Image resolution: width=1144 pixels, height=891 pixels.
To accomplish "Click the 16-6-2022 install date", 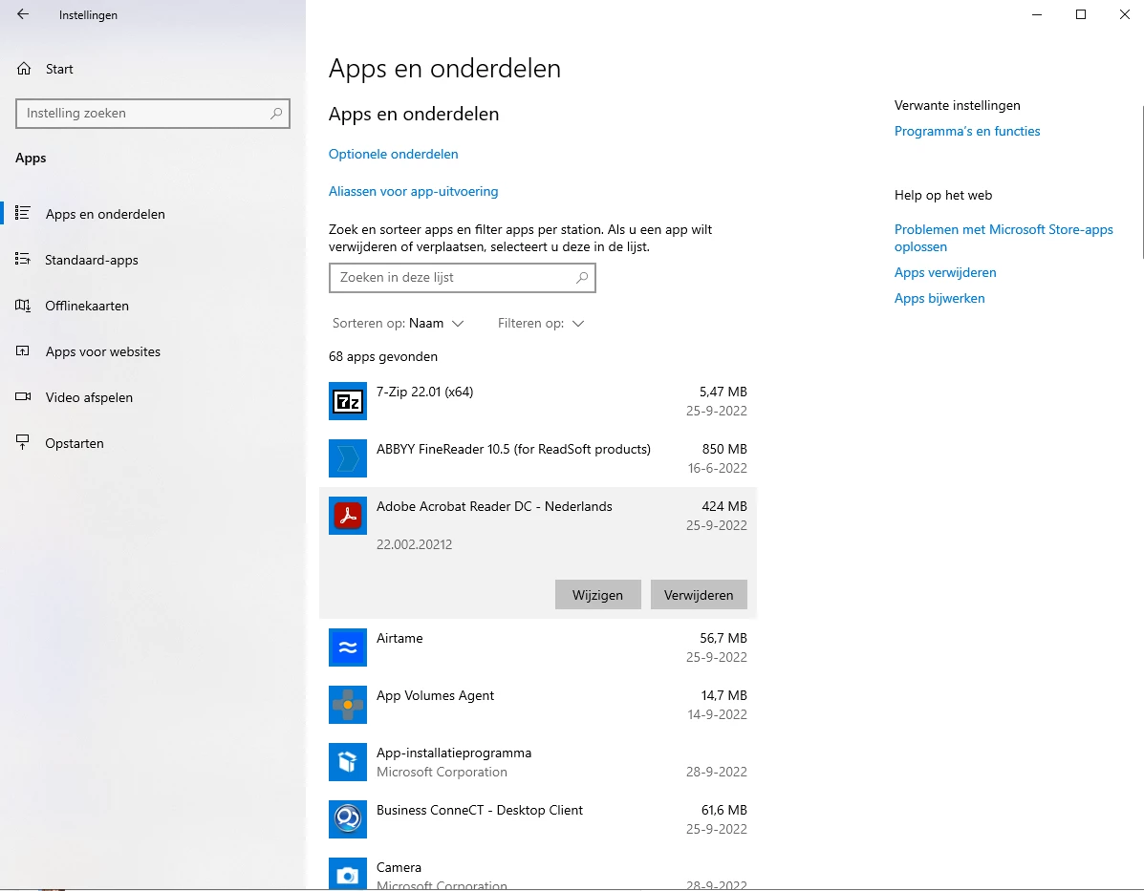I will click(717, 468).
